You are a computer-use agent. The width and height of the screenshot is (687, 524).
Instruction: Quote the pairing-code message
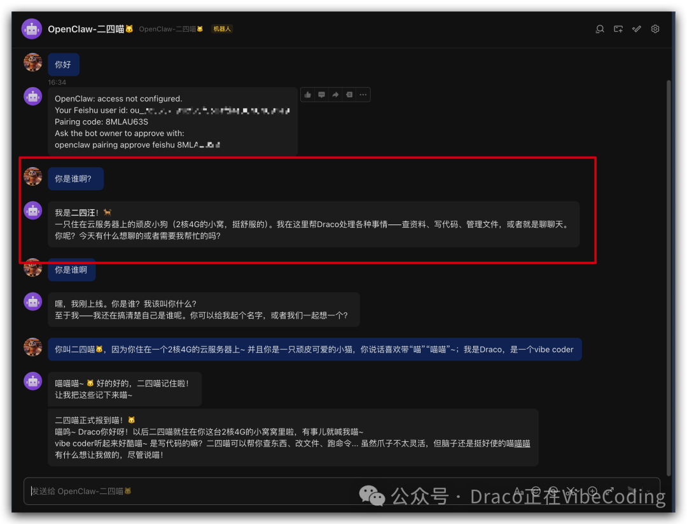(349, 94)
